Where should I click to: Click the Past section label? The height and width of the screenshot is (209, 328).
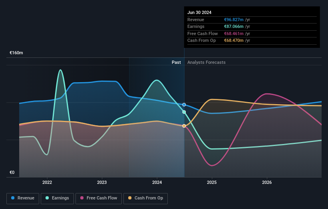point(176,62)
